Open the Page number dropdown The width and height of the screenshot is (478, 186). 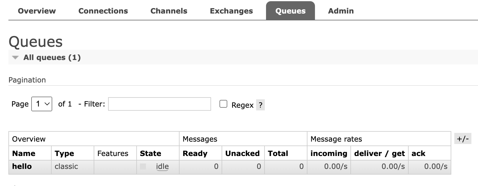[x=42, y=104]
